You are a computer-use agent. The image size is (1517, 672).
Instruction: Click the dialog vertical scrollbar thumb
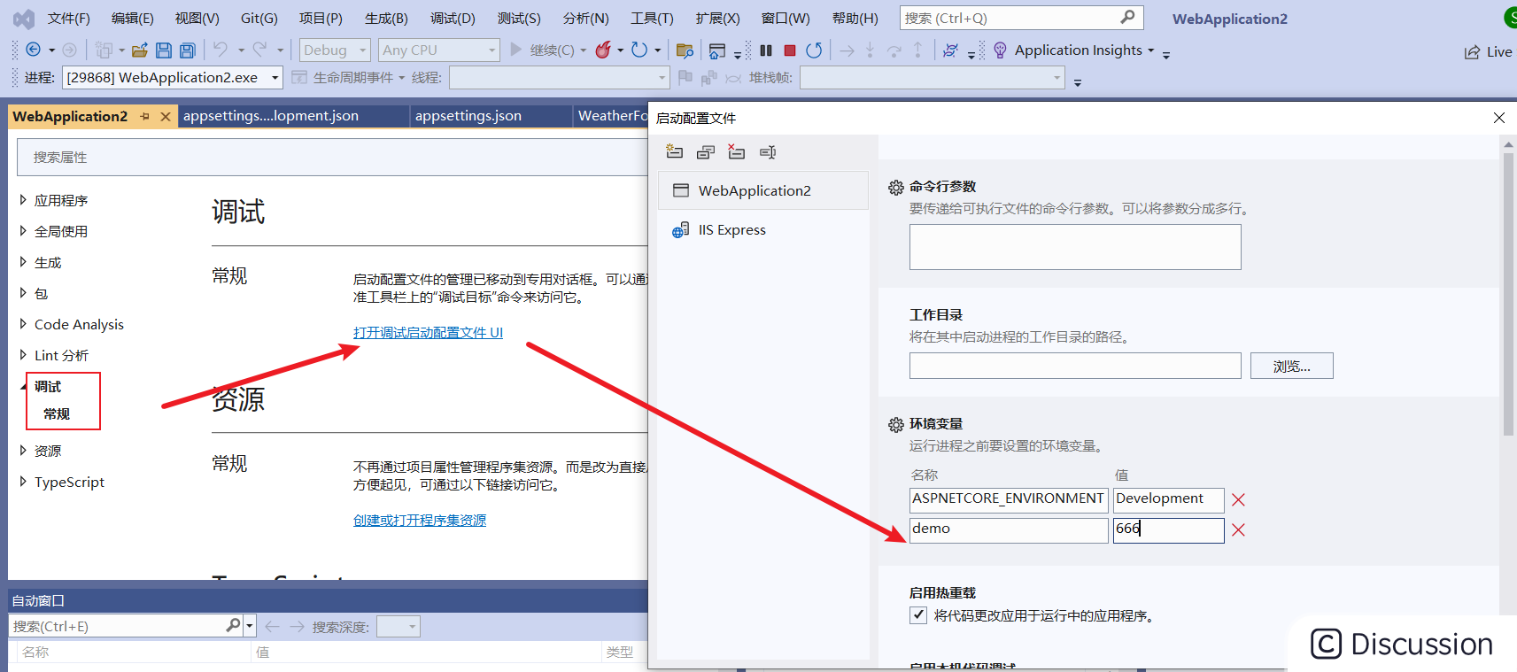(1508, 294)
